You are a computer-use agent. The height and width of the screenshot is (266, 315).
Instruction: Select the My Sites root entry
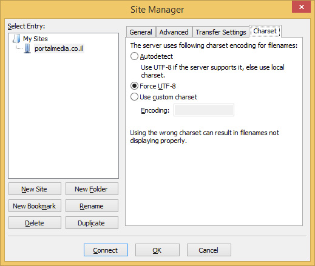pos(35,39)
